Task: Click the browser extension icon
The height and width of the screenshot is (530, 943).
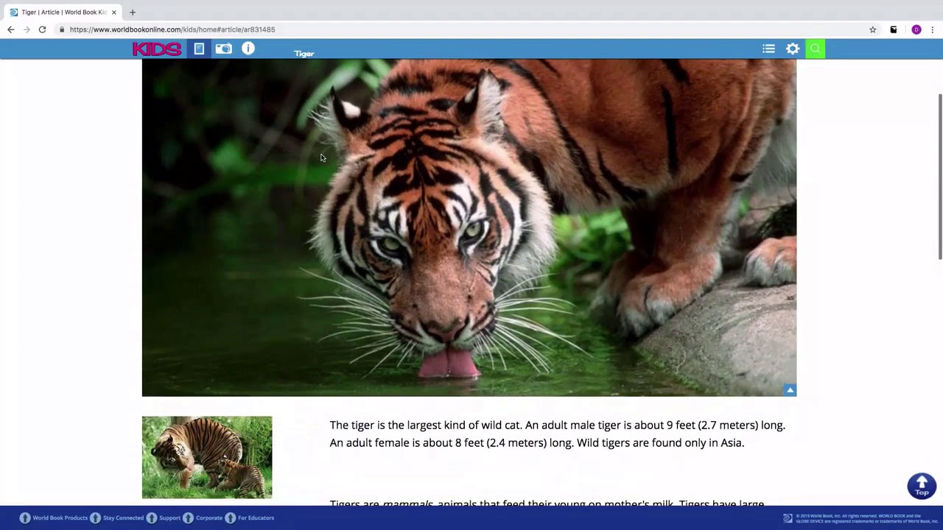Action: coord(894,29)
